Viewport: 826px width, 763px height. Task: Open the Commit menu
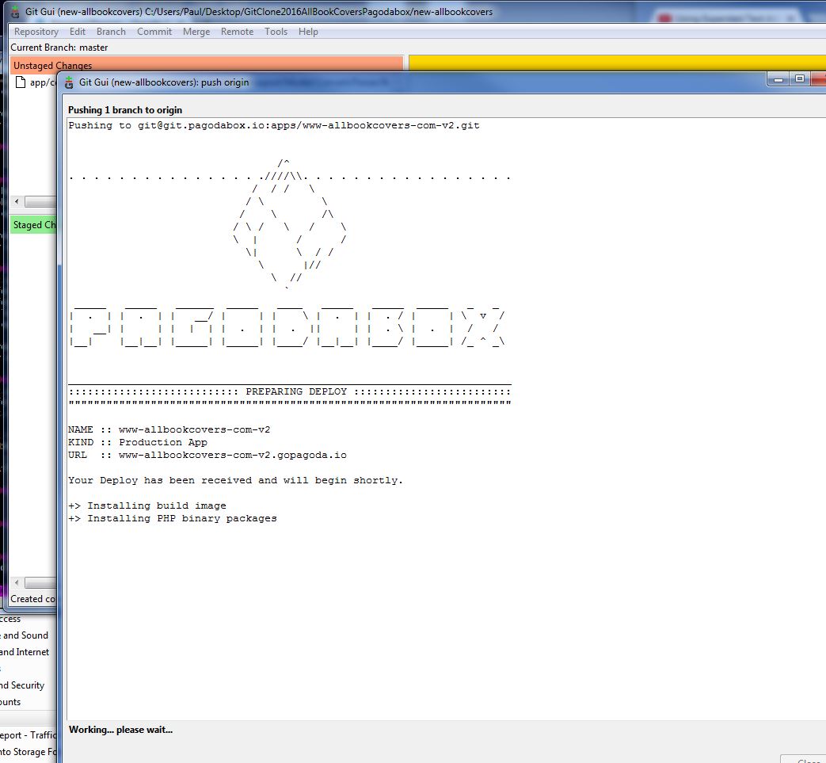pos(154,32)
